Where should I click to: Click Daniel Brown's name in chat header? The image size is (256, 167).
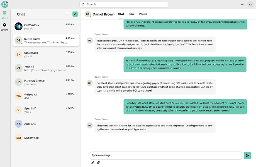[x=103, y=14]
